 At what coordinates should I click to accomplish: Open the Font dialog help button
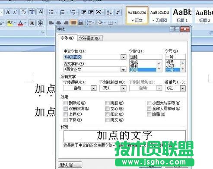coord(175,29)
